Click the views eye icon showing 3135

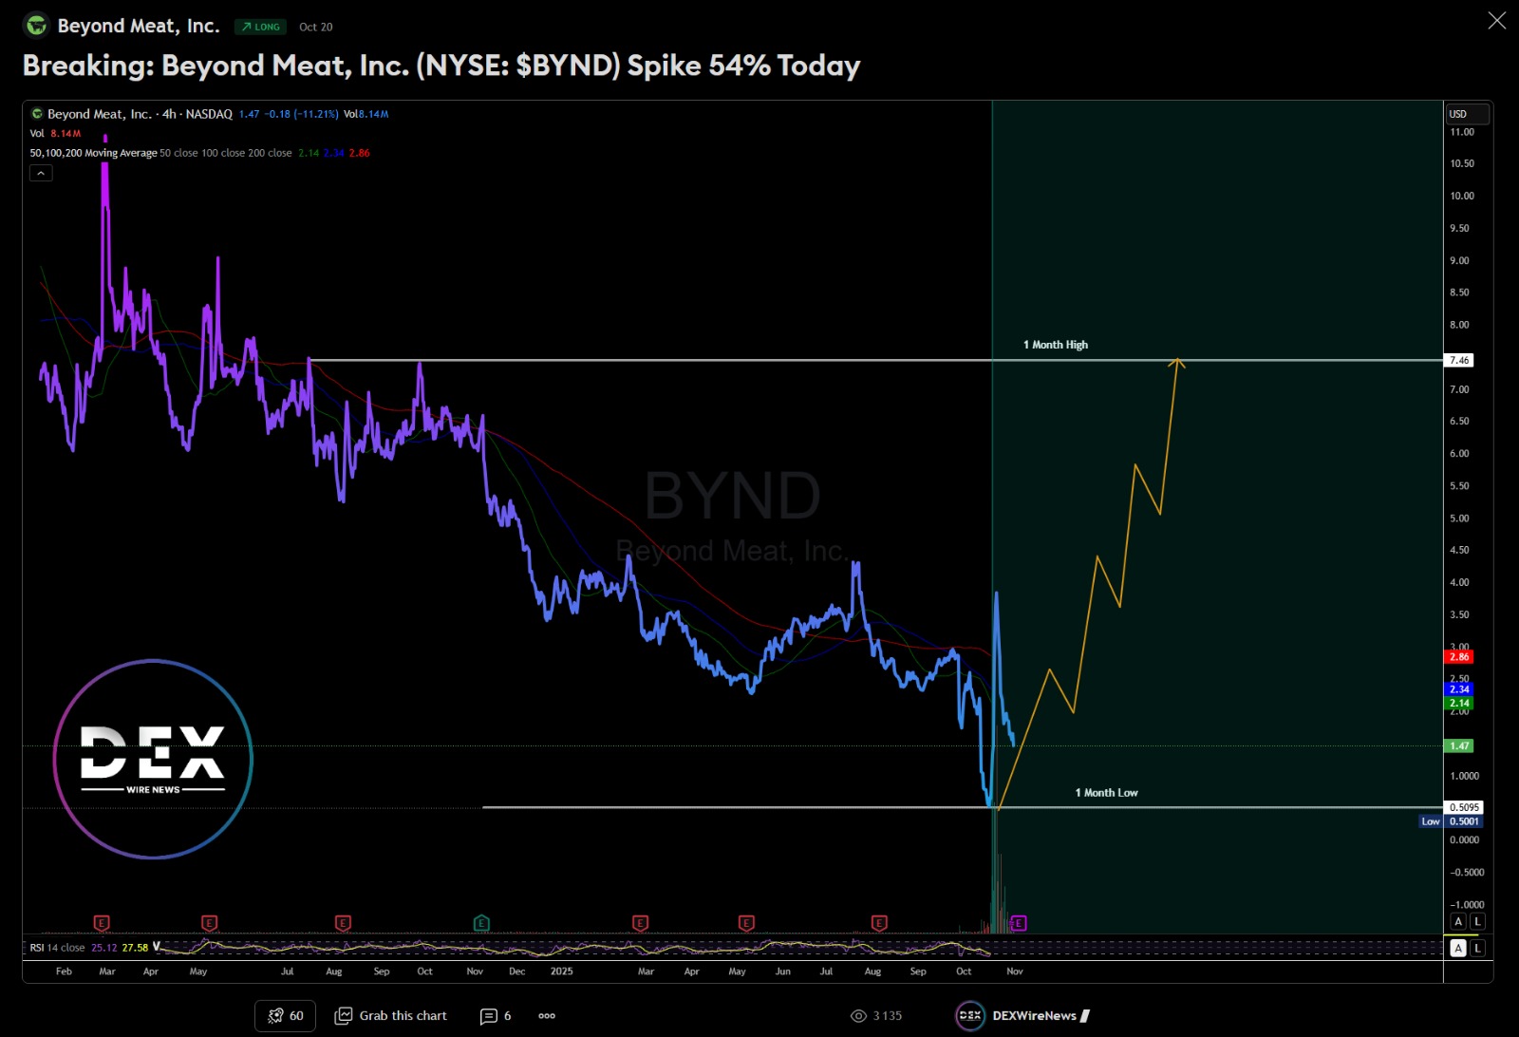pos(858,1015)
